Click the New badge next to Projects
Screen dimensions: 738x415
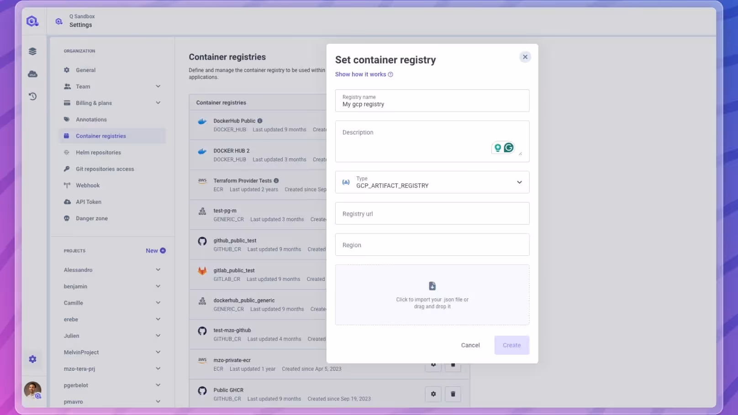(x=155, y=250)
